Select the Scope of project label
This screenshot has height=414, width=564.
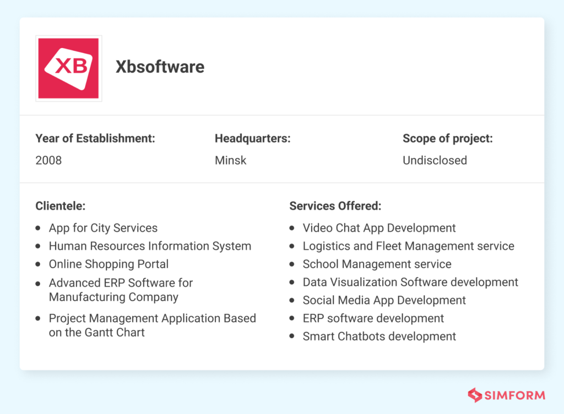447,139
